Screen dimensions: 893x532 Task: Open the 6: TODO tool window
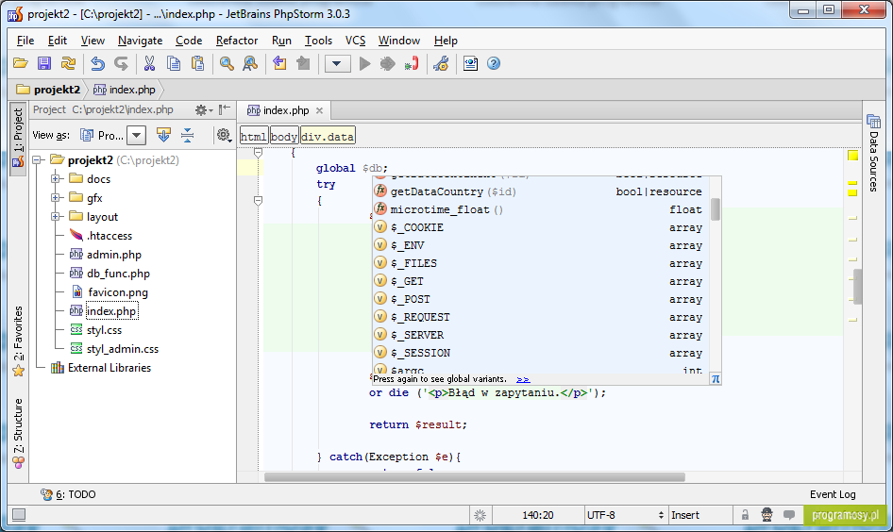point(68,494)
